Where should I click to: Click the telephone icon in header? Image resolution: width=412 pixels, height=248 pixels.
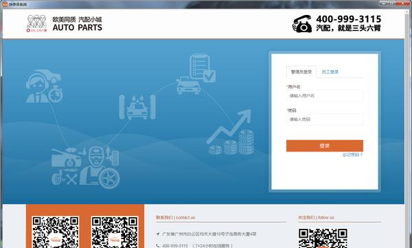pyautogui.click(x=302, y=24)
